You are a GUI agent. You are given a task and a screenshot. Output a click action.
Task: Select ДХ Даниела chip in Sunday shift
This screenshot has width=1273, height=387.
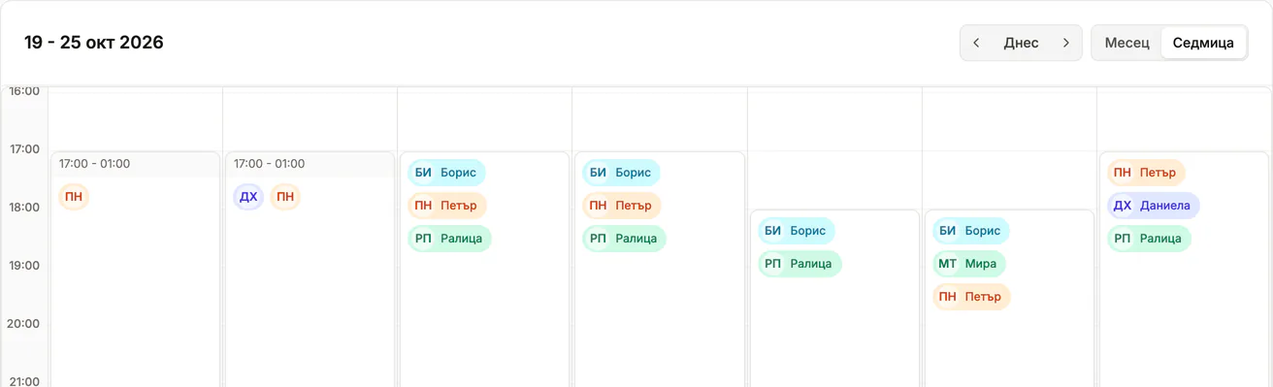click(x=1154, y=206)
